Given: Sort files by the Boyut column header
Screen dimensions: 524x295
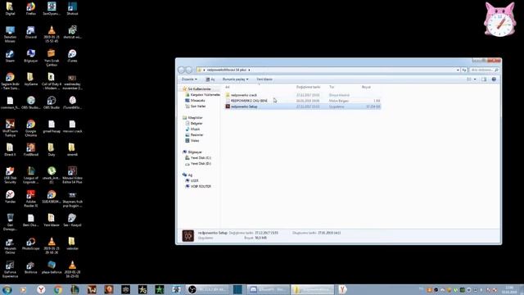Looking at the screenshot, I should 366,87.
